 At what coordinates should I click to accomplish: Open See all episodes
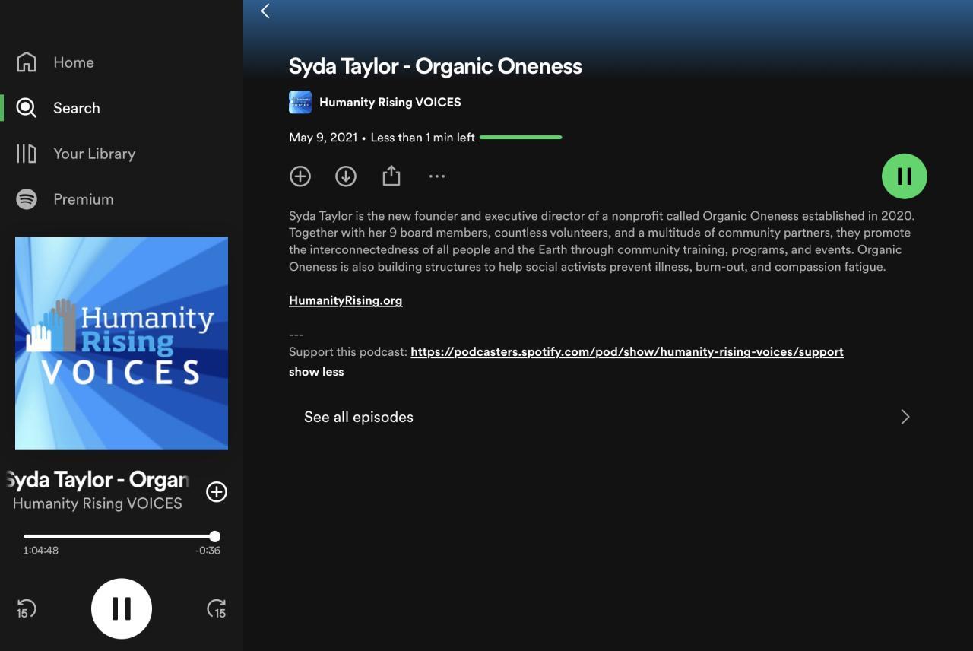tap(607, 417)
